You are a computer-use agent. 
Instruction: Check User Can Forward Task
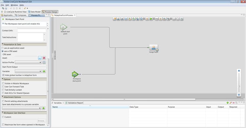[x=3, y=87]
